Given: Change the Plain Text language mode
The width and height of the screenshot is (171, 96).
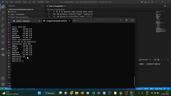Looking at the screenshot, I should tap(158, 89).
